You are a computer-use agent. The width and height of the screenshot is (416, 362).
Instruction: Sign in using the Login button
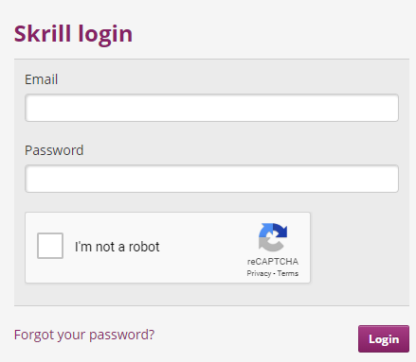pyautogui.click(x=384, y=339)
